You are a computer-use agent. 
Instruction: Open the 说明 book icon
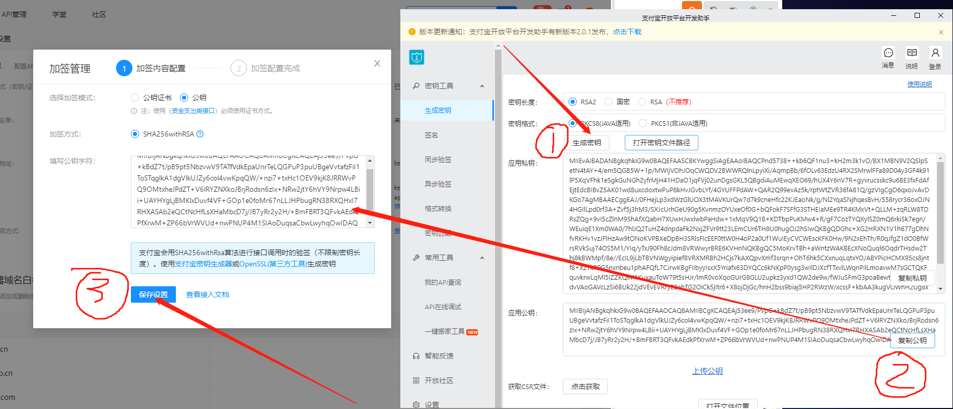point(912,53)
